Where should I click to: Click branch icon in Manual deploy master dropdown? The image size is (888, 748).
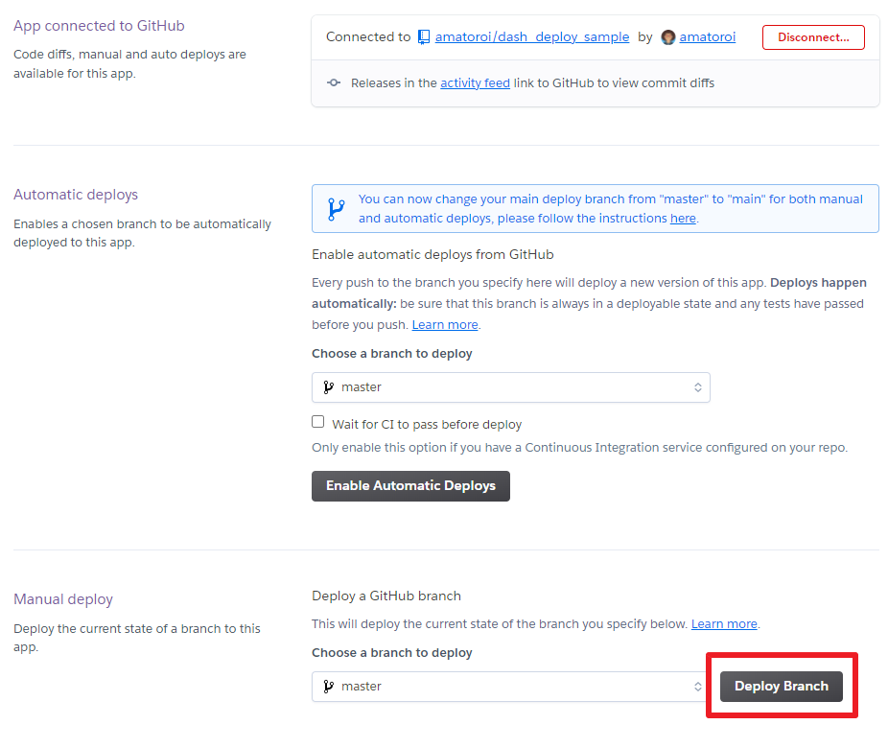coord(329,687)
